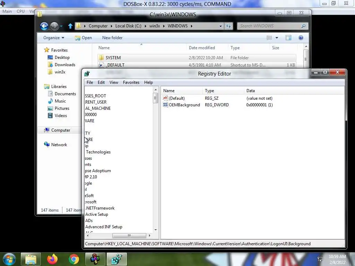Select the Active Setup registry key
Image resolution: width=355 pixels, height=266 pixels.
point(97,214)
